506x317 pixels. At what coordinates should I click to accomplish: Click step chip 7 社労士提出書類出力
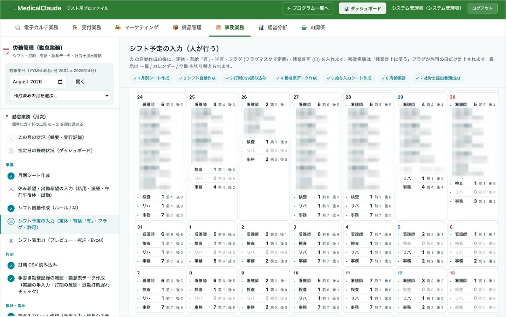pyautogui.click(x=438, y=78)
